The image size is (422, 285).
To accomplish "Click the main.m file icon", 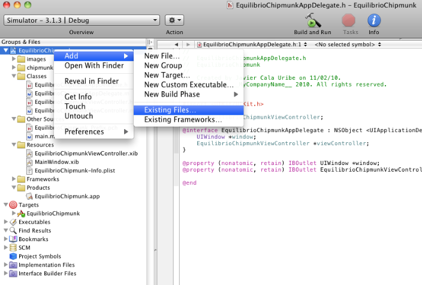I will pyautogui.click(x=29, y=136).
